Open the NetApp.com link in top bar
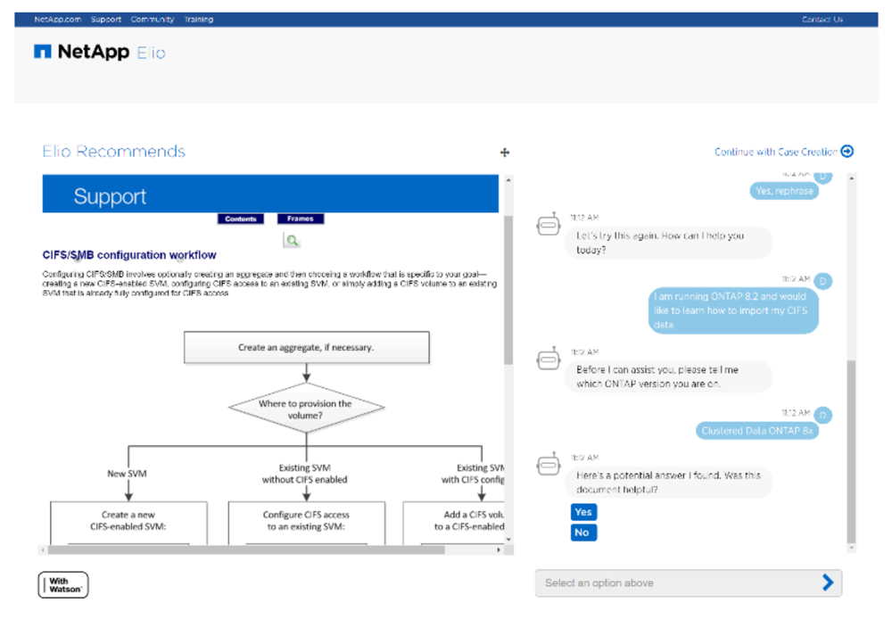The height and width of the screenshot is (636, 892). tap(57, 20)
